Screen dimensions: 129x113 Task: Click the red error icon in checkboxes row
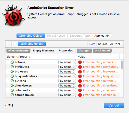(80, 85)
